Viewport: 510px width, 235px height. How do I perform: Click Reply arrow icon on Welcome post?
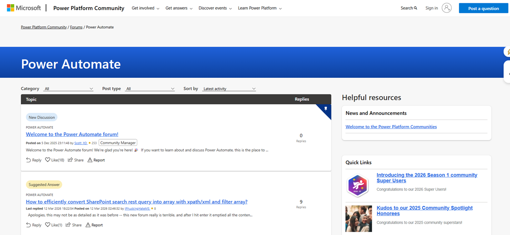pyautogui.click(x=28, y=160)
